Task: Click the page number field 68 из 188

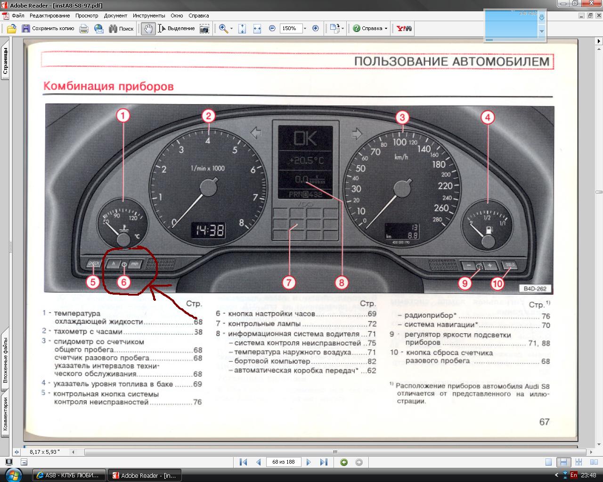Action: pyautogui.click(x=284, y=462)
